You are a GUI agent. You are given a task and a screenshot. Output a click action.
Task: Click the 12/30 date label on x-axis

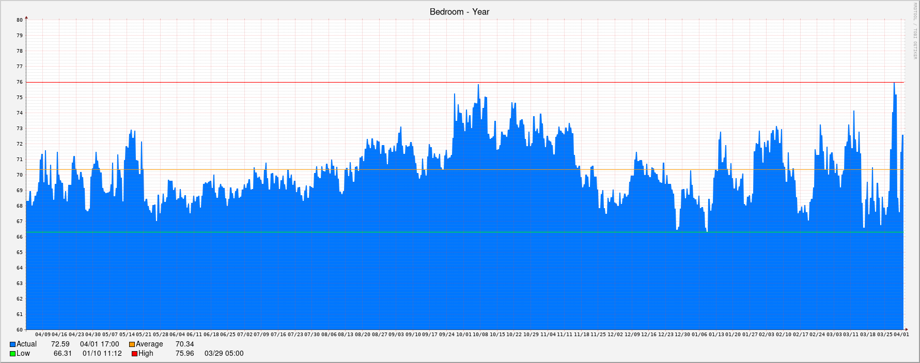point(682,335)
